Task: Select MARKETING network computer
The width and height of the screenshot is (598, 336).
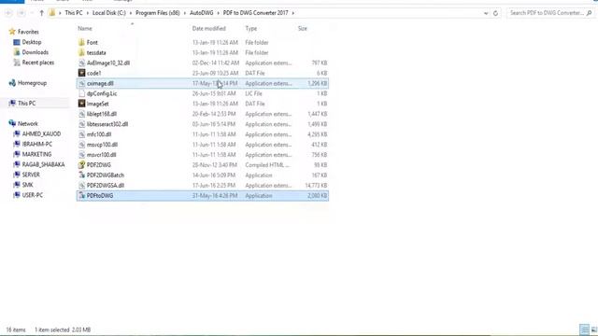Action: [x=36, y=154]
